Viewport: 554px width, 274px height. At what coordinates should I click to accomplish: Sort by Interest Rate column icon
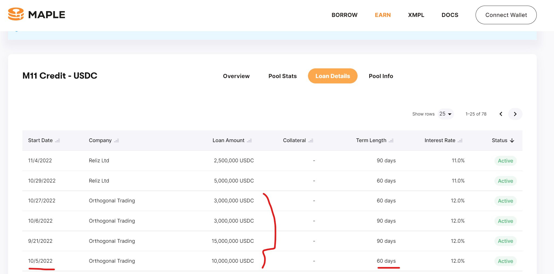[x=460, y=140]
